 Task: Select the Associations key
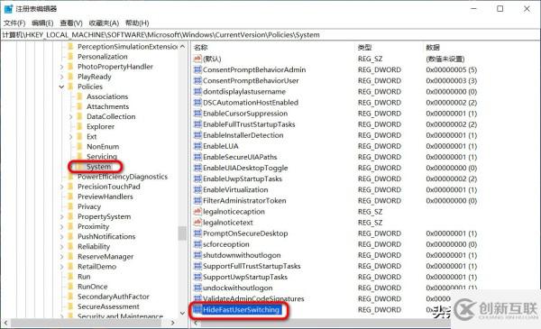coord(107,96)
